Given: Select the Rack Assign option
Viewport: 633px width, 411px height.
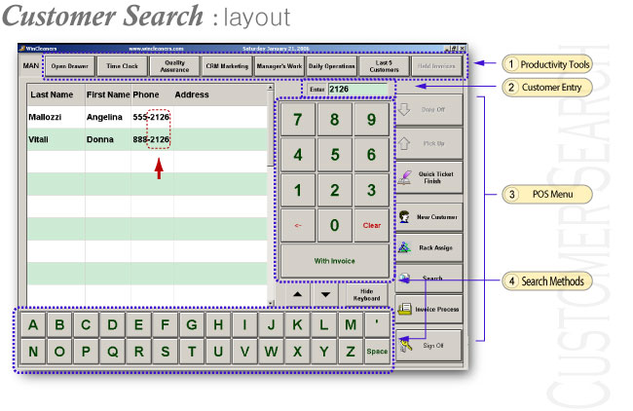Looking at the screenshot, I should 428,248.
